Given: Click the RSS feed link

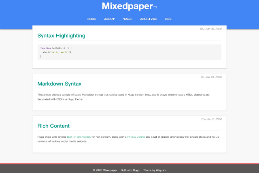Looking at the screenshot, I should pos(168,19).
